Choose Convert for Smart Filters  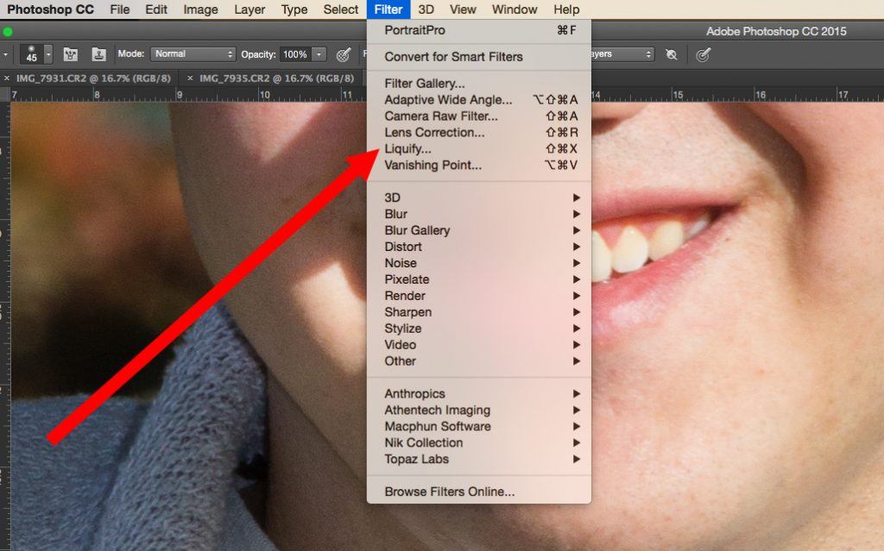453,57
